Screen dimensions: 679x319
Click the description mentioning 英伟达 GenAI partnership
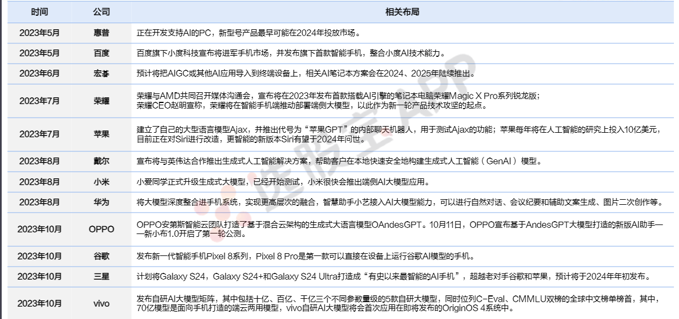[x=339, y=161]
